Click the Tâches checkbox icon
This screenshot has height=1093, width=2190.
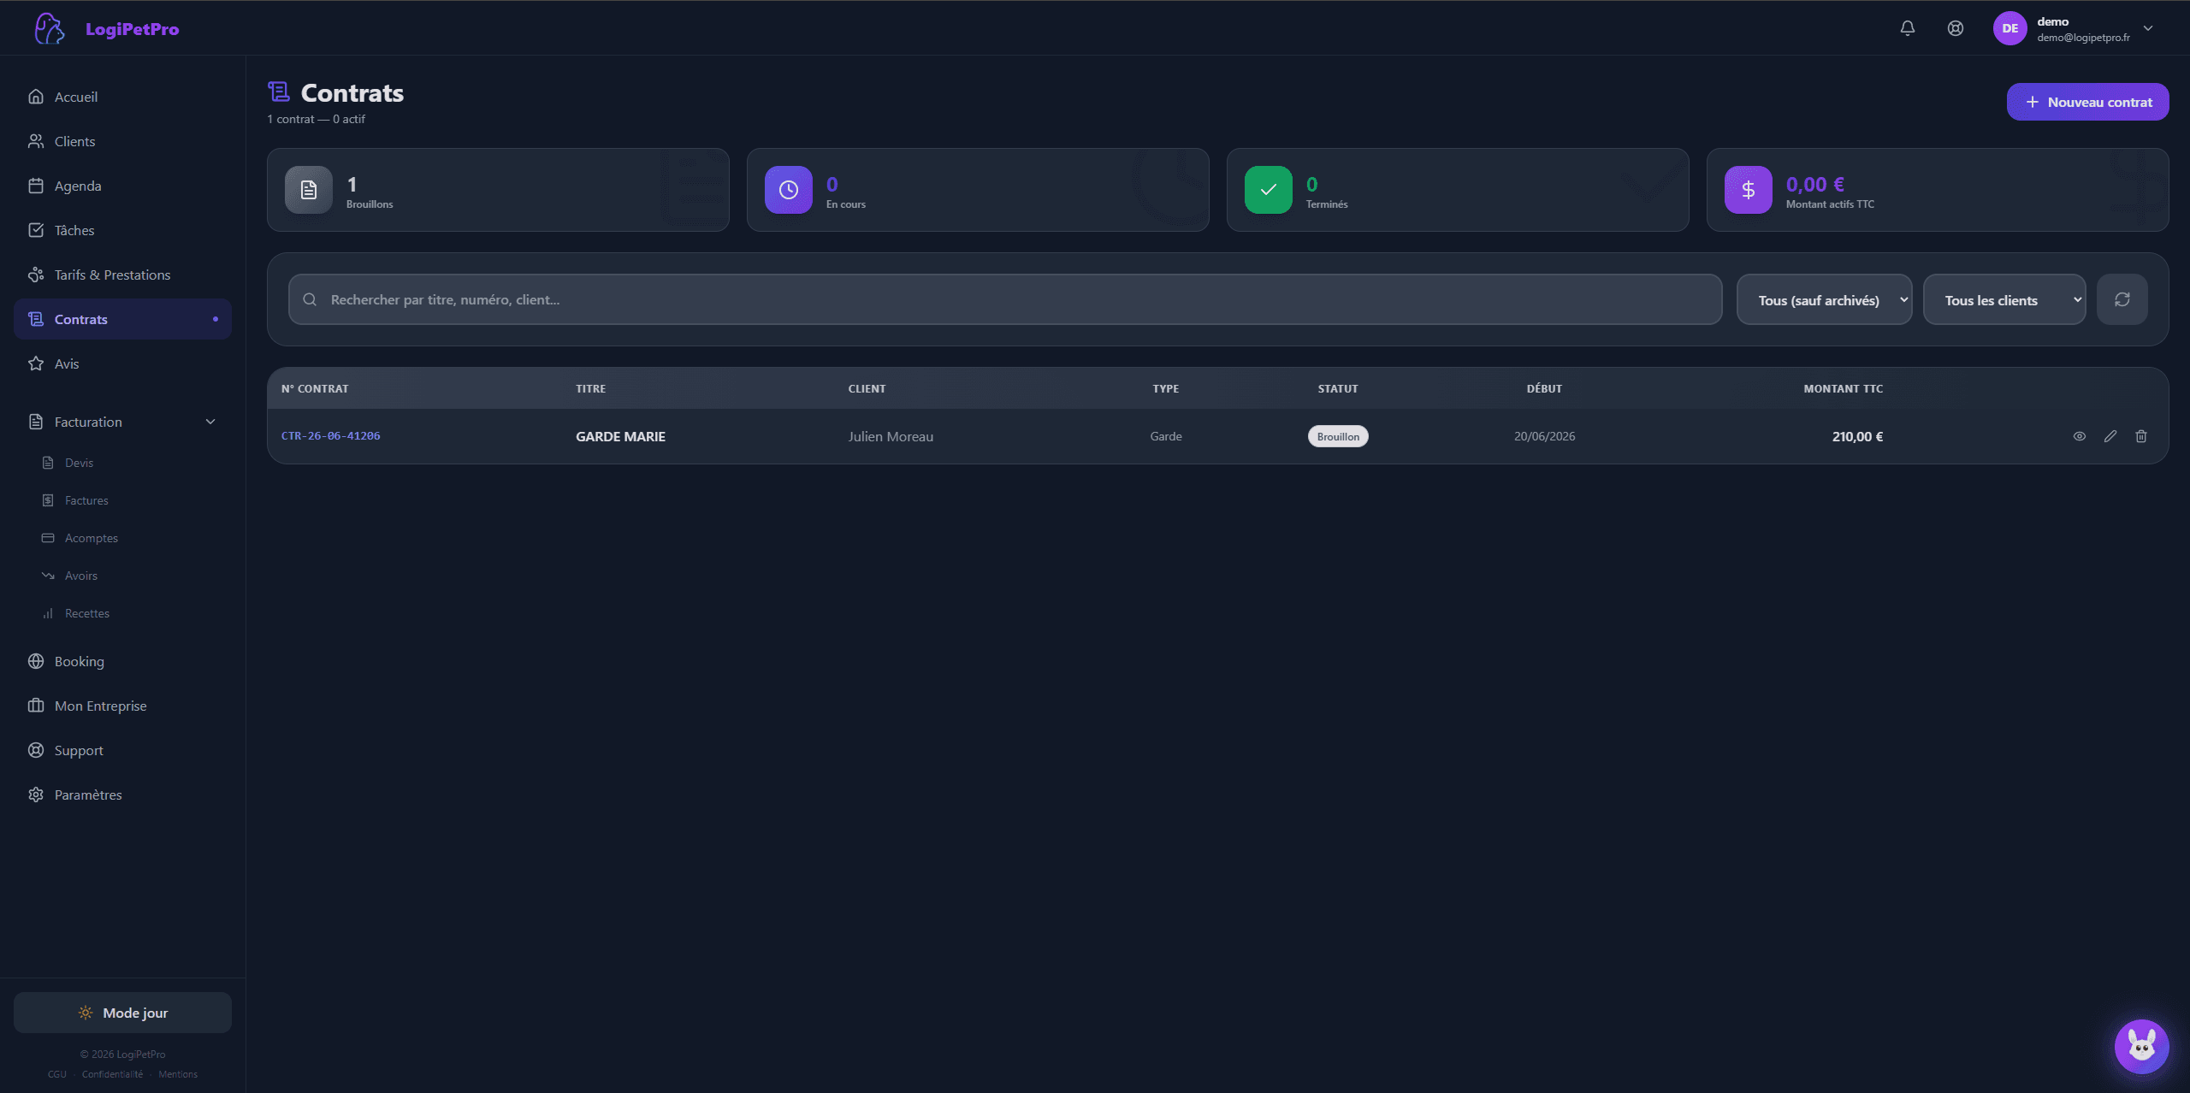click(x=36, y=230)
